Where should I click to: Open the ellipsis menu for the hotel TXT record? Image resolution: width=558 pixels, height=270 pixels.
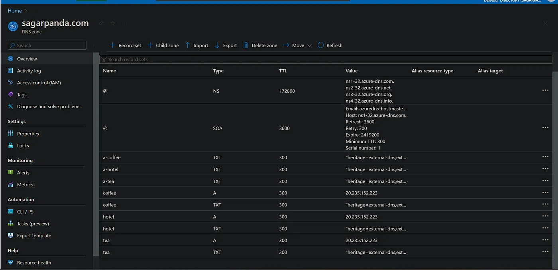point(545,228)
